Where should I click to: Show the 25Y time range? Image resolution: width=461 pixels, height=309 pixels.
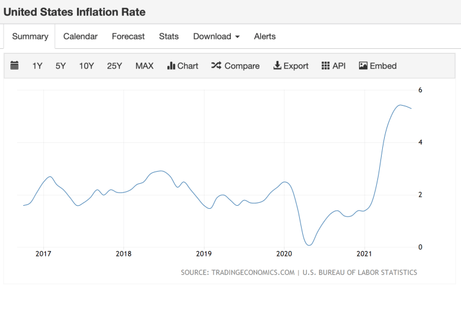click(114, 66)
